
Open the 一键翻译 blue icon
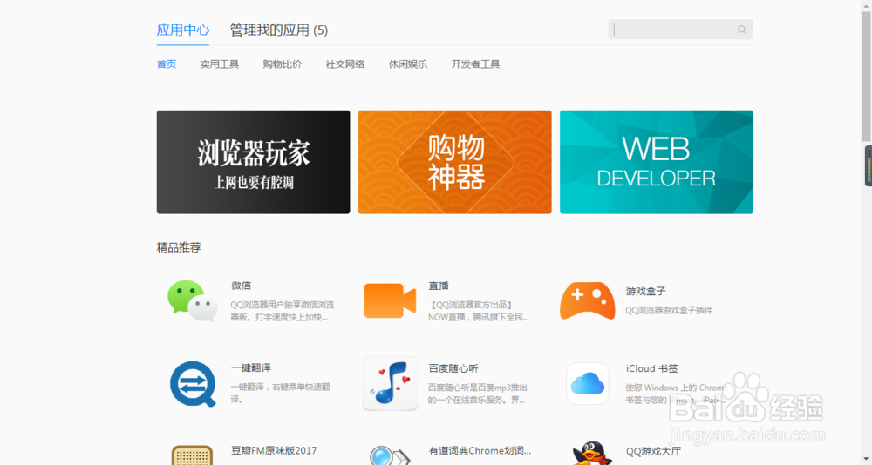(x=193, y=383)
